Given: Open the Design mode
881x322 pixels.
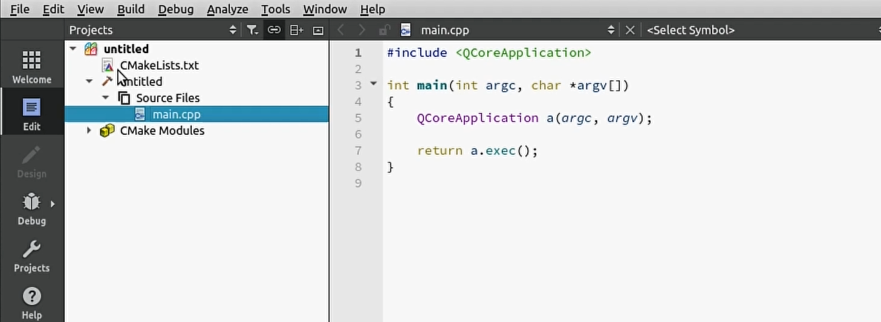Looking at the screenshot, I should click(31, 161).
